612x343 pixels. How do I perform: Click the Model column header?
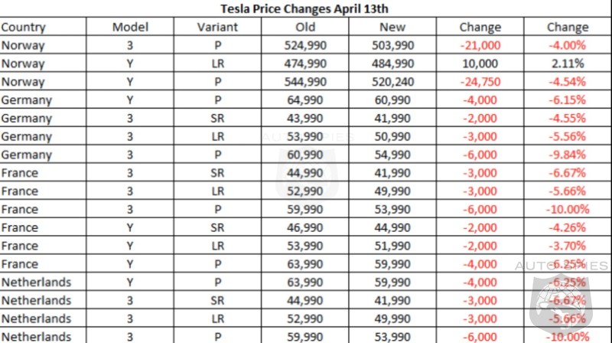pyautogui.click(x=130, y=27)
